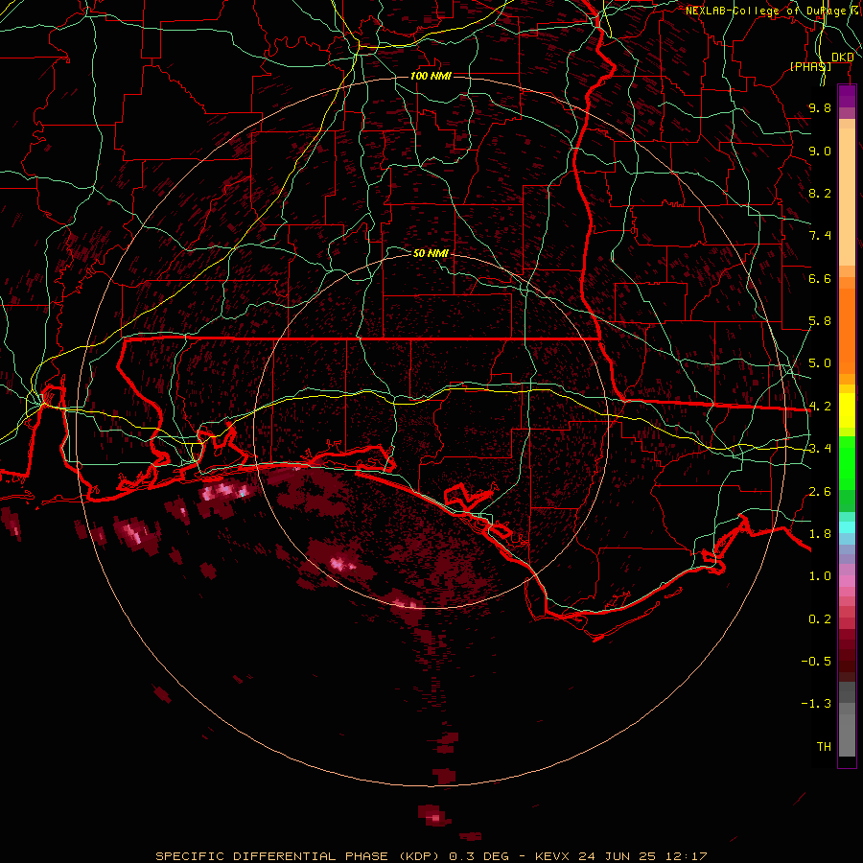Screen dimensions: 863x863
Task: Click the SPECIFIC DIFFERENTIAL PHASE (KDP) caption
Action: pyautogui.click(x=298, y=856)
